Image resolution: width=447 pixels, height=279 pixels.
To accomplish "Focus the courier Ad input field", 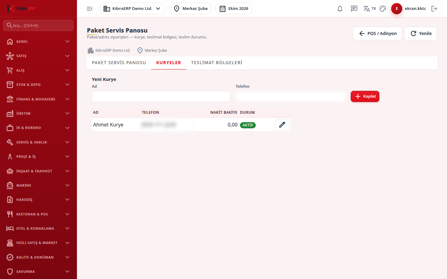I will point(161,96).
